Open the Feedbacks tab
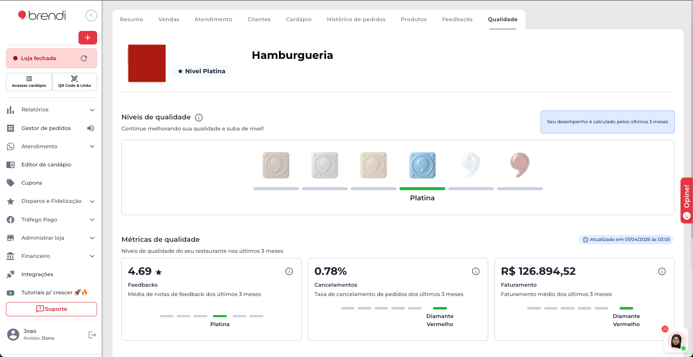The image size is (693, 357). pyautogui.click(x=457, y=19)
